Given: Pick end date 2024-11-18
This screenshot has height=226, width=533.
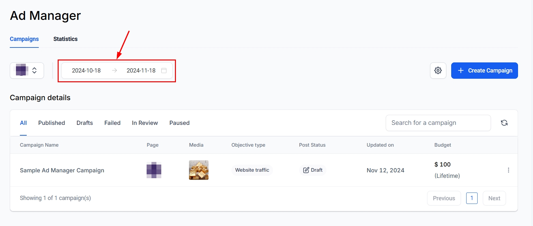Looking at the screenshot, I should coord(141,71).
